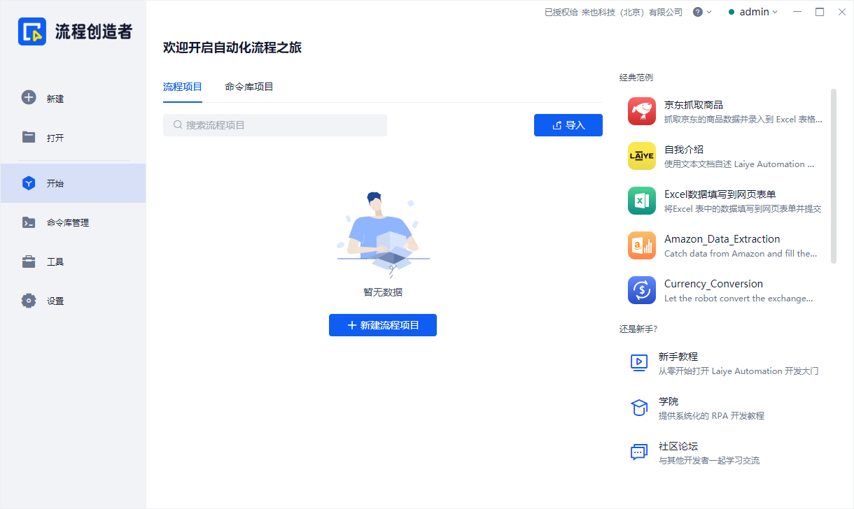This screenshot has height=509, width=854.
Task: Open the Currency_Conversion dollar icon
Action: tap(641, 290)
